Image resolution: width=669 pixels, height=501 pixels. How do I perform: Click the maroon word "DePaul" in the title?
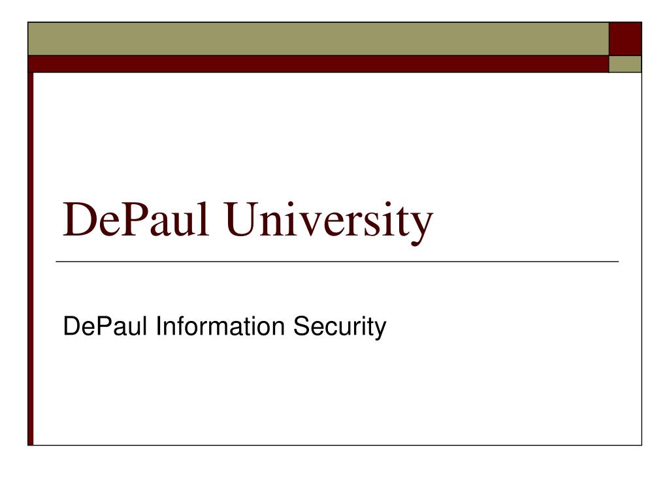click(x=136, y=219)
